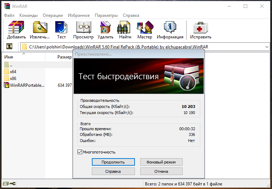Open the Просмотр (View) toolbar icon

[84, 27]
